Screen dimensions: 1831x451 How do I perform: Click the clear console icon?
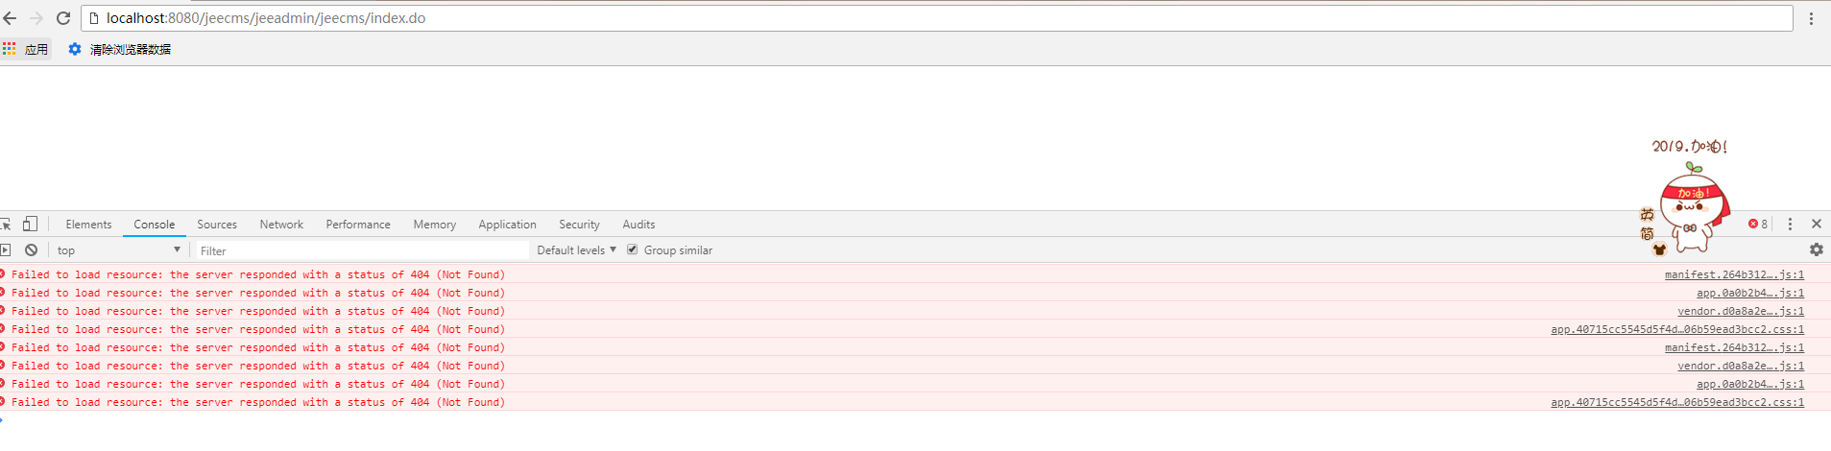pyautogui.click(x=32, y=250)
